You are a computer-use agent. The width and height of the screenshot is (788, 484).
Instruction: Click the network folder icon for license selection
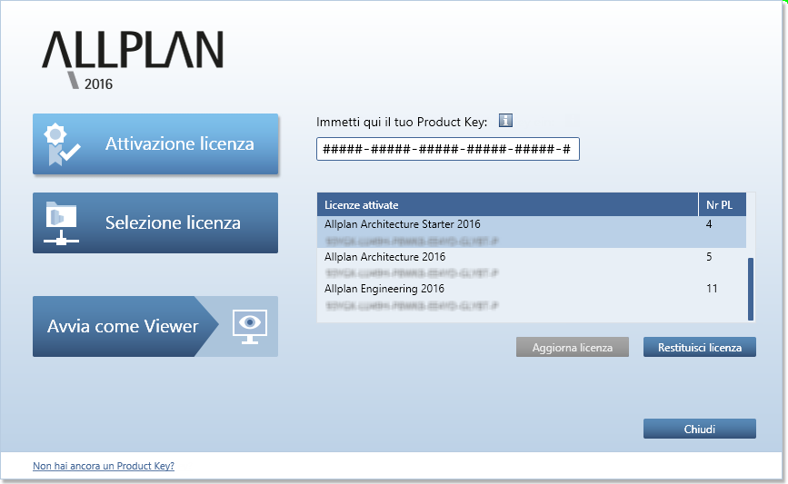click(x=62, y=223)
